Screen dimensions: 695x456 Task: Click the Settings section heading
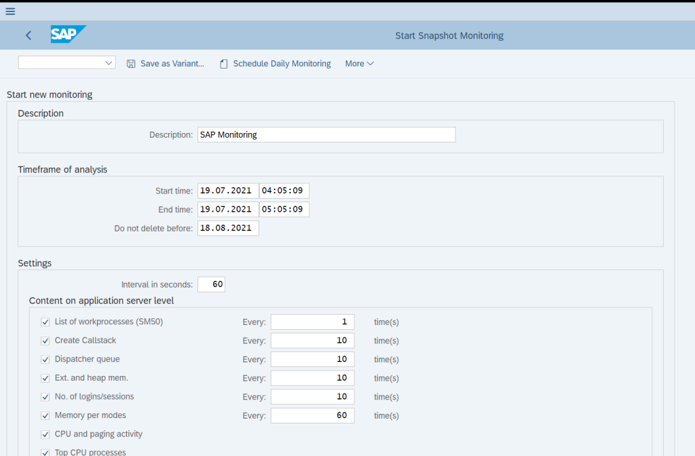(x=35, y=263)
